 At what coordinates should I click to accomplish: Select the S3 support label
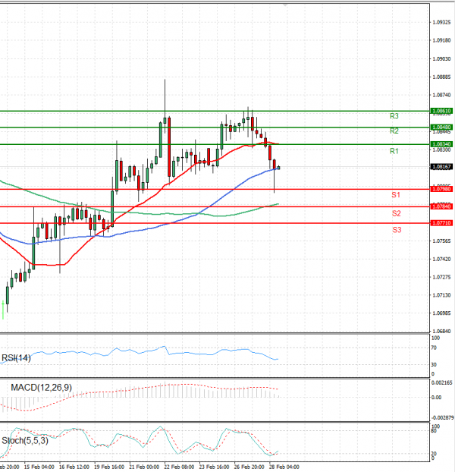coord(397,230)
